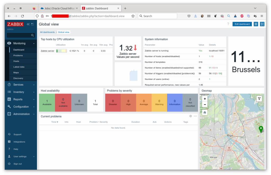Click the magnifier icon in sidebar search

32,35
